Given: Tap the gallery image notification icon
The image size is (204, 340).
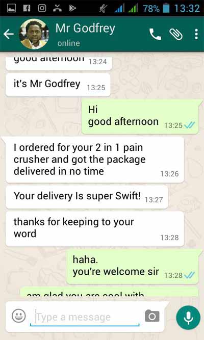Looking at the screenshot, I should point(12,8).
